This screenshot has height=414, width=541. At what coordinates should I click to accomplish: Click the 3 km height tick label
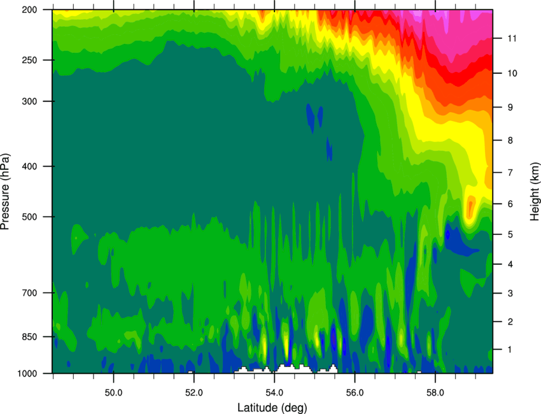point(510,293)
